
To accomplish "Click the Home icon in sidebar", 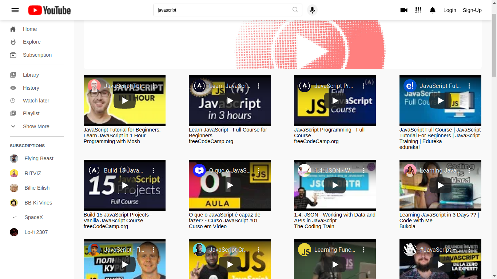I will [13, 29].
